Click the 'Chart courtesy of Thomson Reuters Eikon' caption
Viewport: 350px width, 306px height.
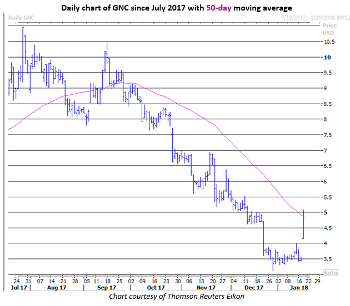pos(177,296)
